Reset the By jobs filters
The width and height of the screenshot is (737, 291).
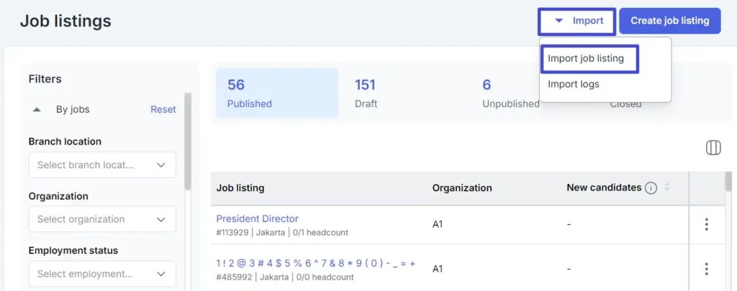[163, 109]
